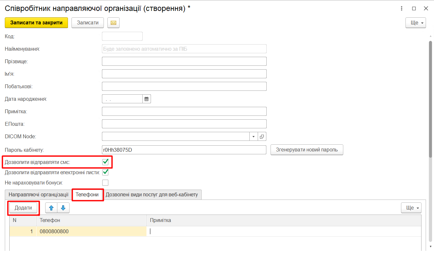Viewport: 434px width, 256px height.
Task: Open the top 'Ще' dropdown menu
Action: click(415, 23)
